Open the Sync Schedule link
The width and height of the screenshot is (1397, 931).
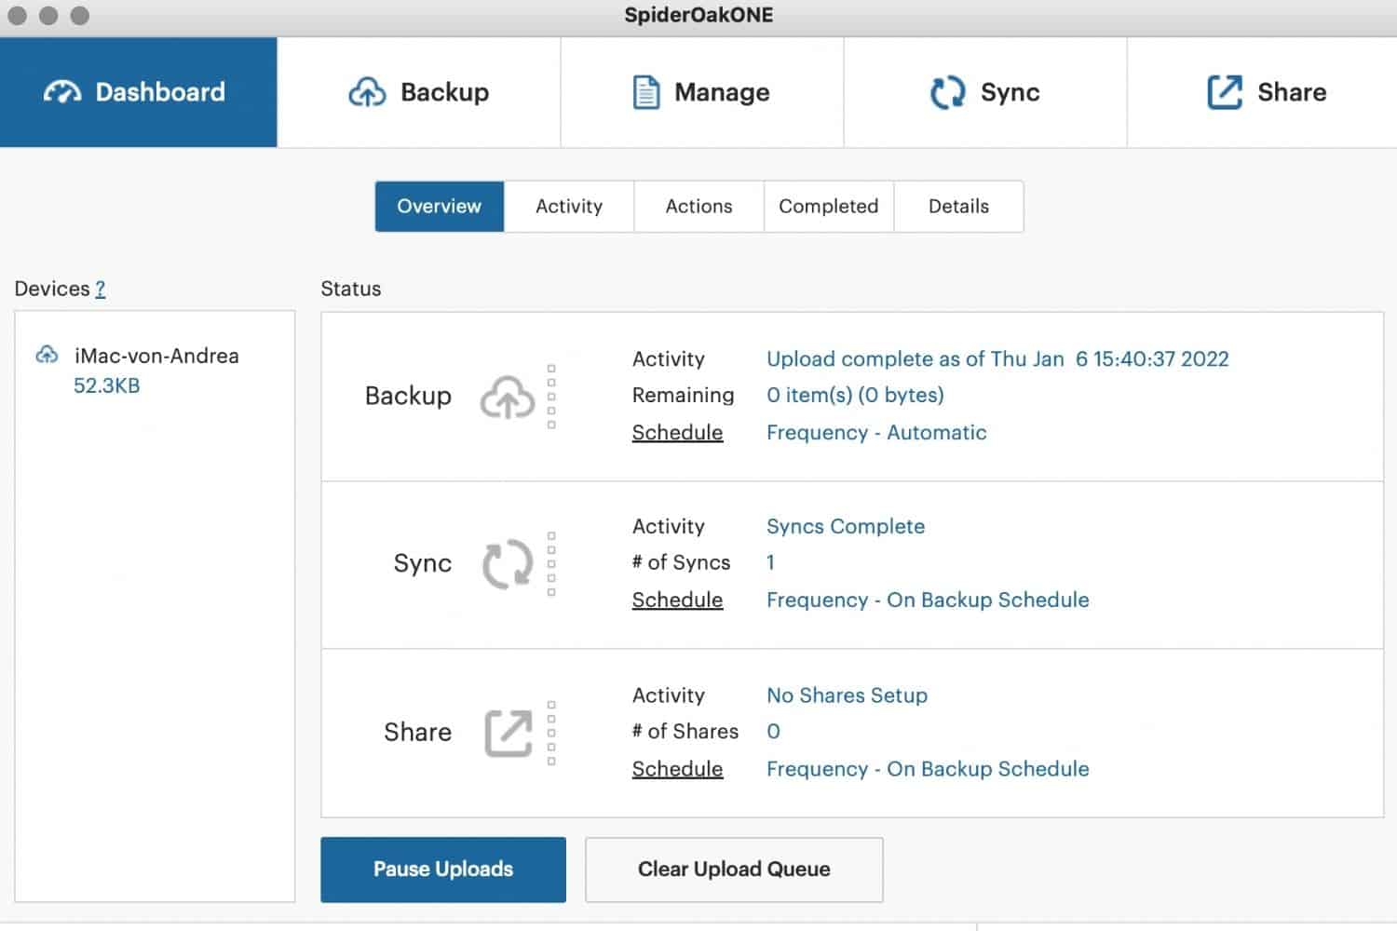click(677, 600)
